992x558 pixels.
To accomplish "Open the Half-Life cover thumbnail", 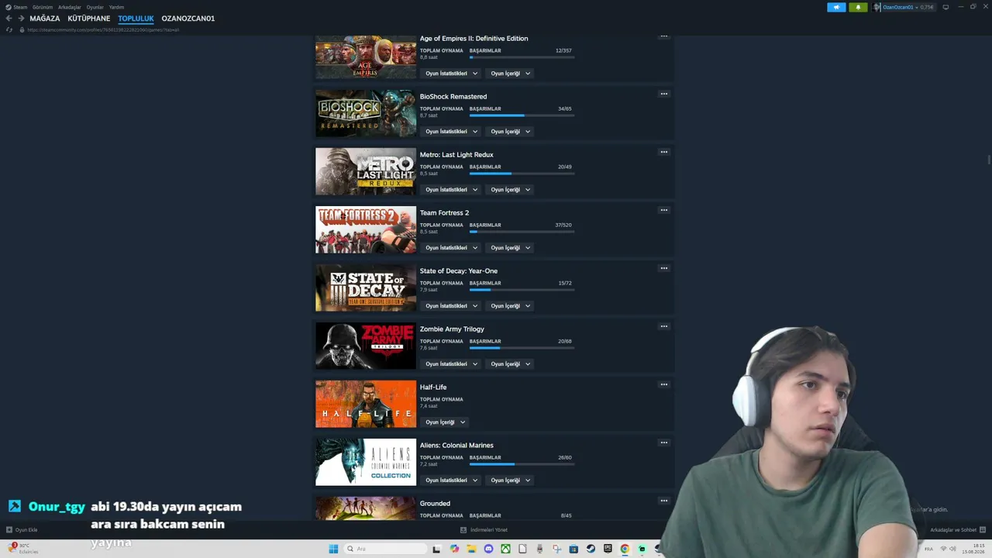I will 366,404.
